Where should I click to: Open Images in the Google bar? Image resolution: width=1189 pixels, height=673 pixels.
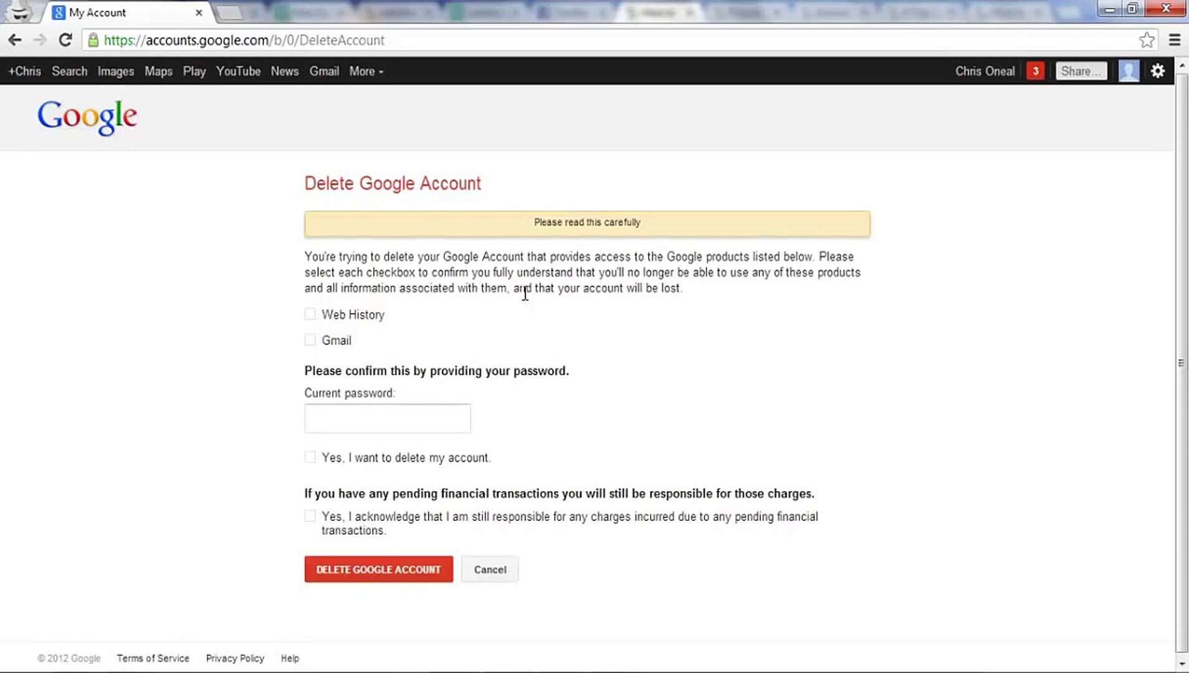116,72
